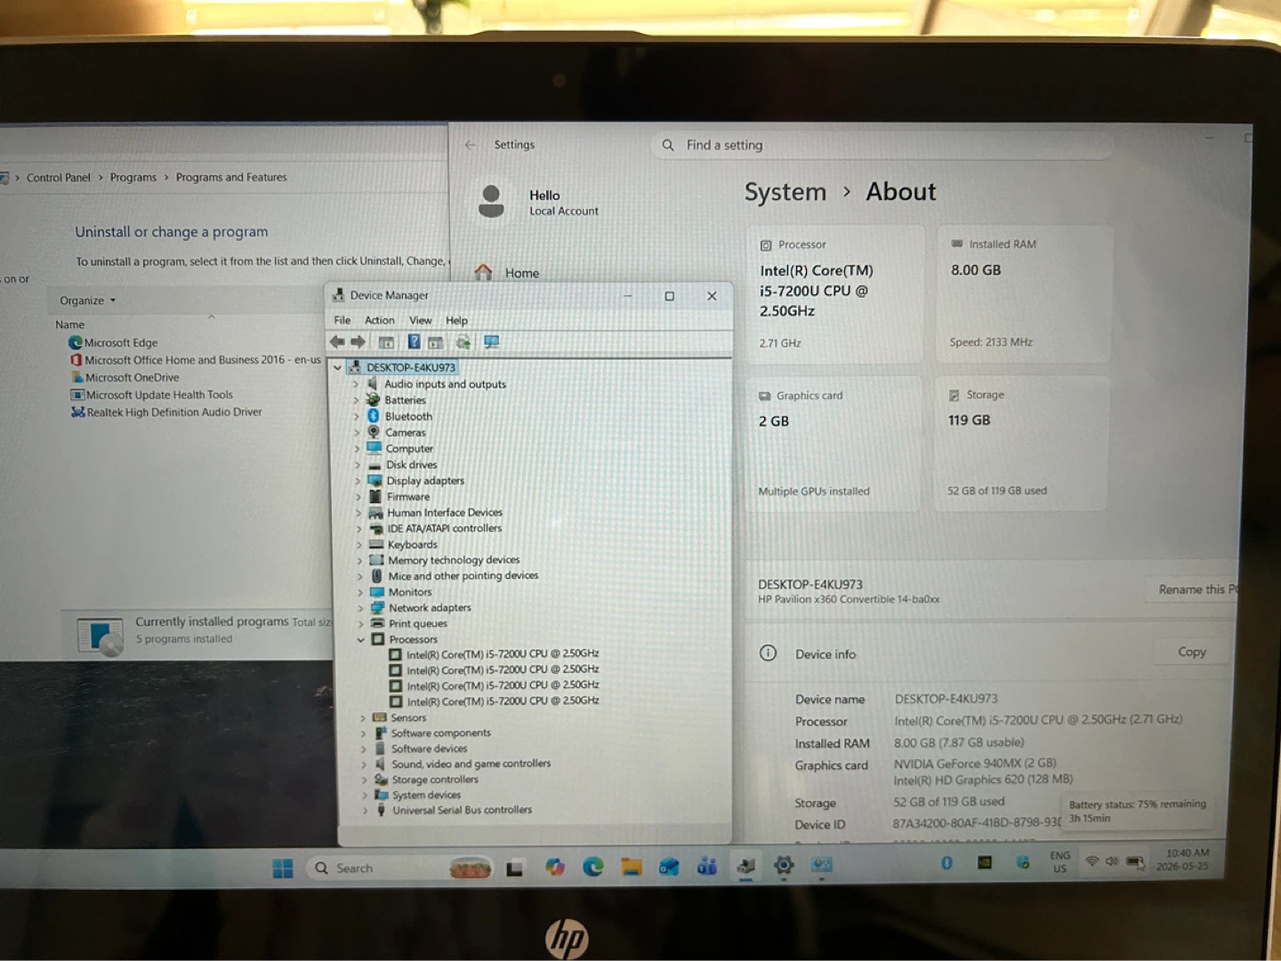
Task: Expand the Disk drives node
Action: click(x=358, y=465)
